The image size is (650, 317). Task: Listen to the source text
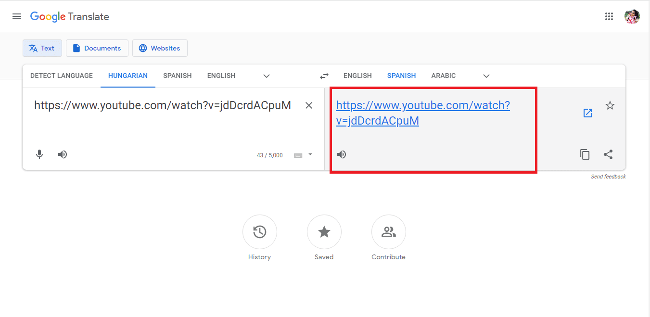point(63,154)
